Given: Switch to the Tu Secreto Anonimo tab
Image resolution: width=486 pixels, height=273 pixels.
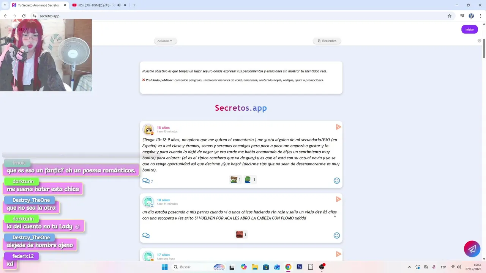Looking at the screenshot, I should [x=38, y=5].
